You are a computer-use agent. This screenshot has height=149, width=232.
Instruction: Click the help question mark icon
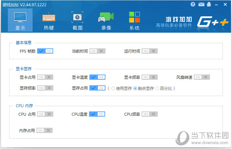coord(193,5)
